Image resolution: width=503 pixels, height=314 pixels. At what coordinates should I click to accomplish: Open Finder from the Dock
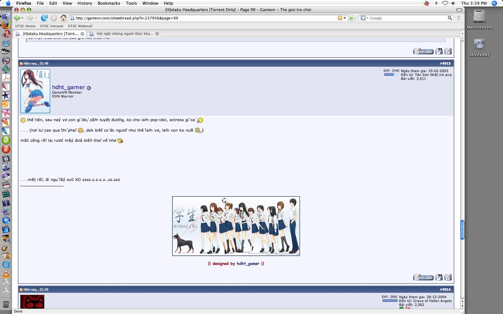[x=6, y=16]
